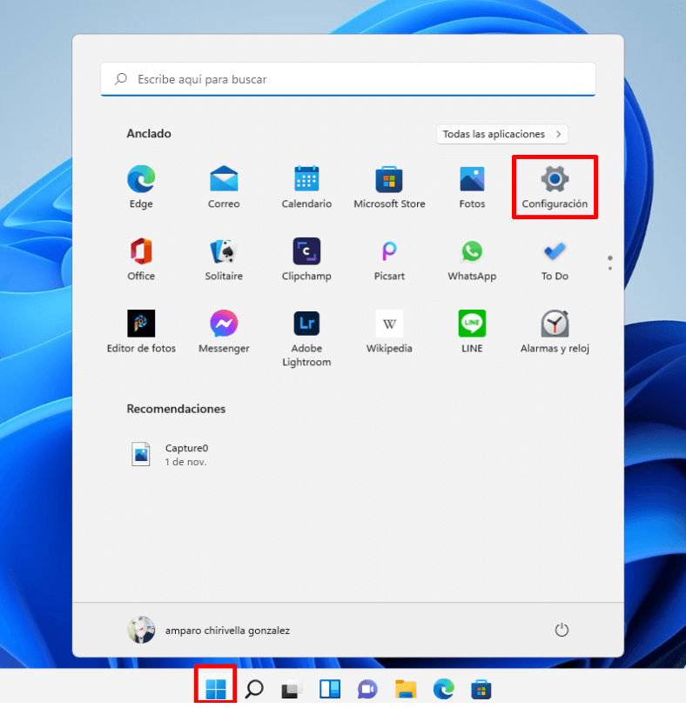Click the Windows Start button on taskbar
686x708 pixels.
tap(216, 689)
